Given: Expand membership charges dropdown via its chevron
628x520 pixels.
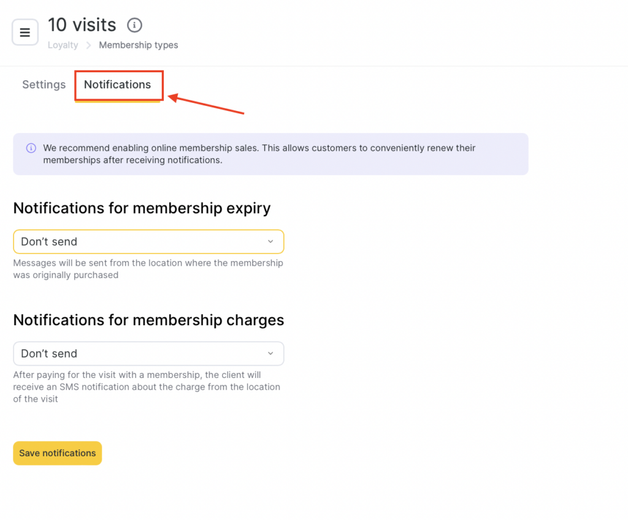Looking at the screenshot, I should pos(270,353).
